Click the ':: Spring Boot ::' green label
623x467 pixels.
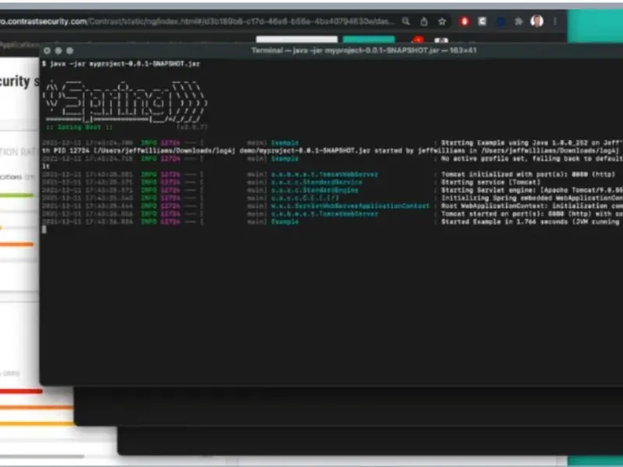point(79,128)
